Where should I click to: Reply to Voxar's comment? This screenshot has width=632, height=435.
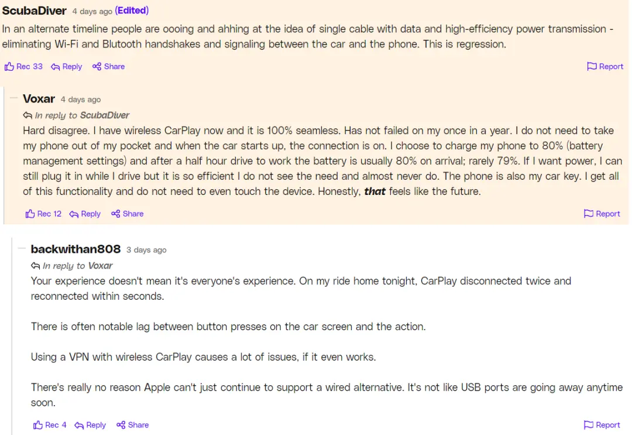(x=85, y=214)
